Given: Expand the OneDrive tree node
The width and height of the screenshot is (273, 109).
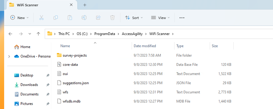Looking at the screenshot, I should (9, 56).
